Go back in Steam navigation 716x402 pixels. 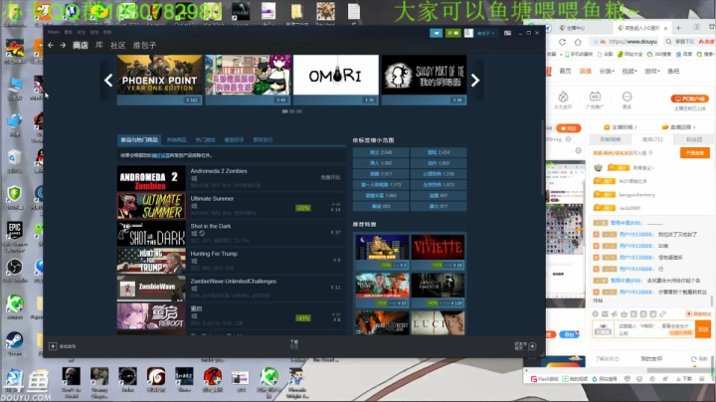51,45
